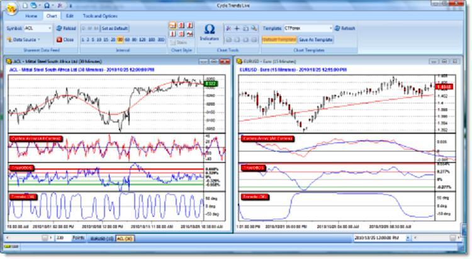Viewport: 472px width, 259px height.
Task: Switch to the Home ribbon tab
Action: (x=31, y=16)
